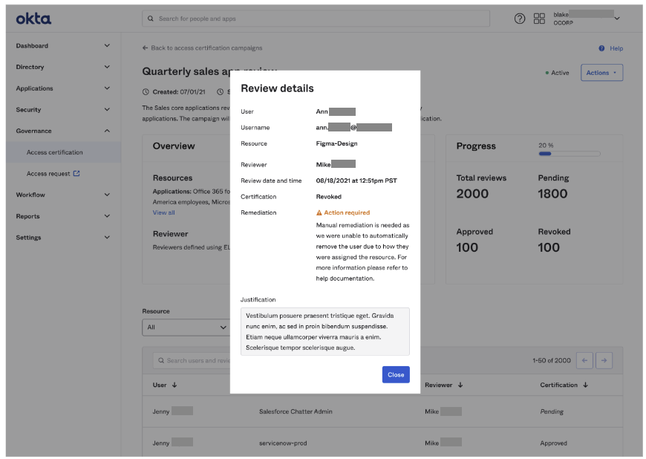The height and width of the screenshot is (459, 646).
Task: Go to the next page arrow
Action: [604, 360]
